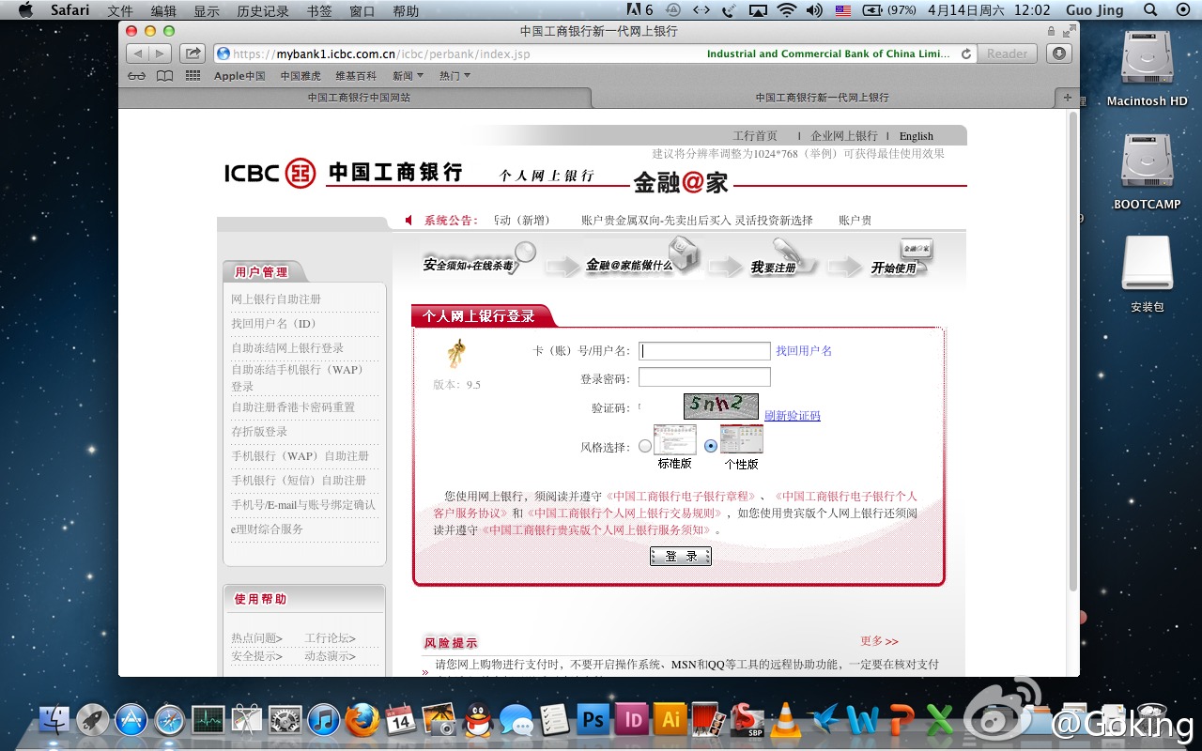The width and height of the screenshot is (1202, 751).
Task: Open 企业网上银行 link
Action: [844, 136]
